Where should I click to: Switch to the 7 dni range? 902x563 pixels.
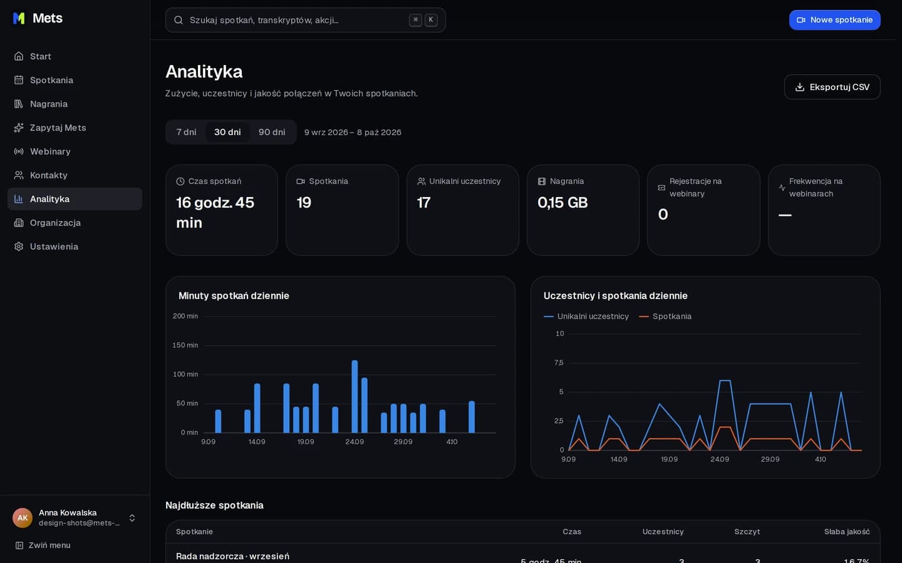187,132
